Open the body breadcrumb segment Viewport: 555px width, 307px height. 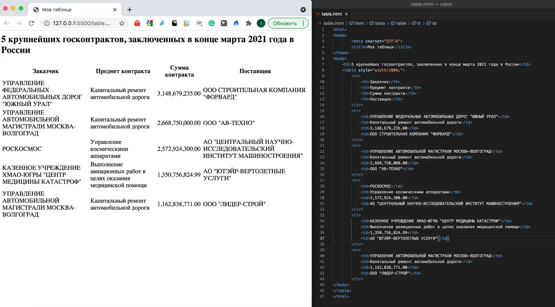(x=377, y=23)
